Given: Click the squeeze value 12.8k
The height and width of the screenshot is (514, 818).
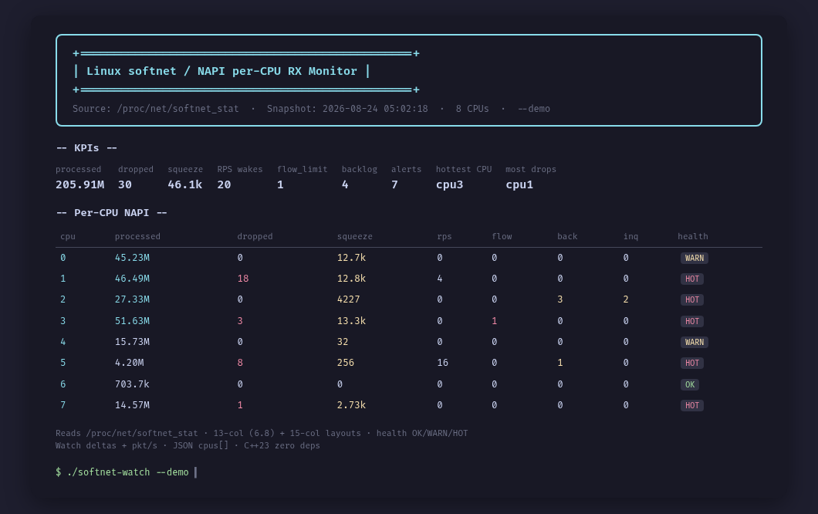Looking at the screenshot, I should 352,278.
